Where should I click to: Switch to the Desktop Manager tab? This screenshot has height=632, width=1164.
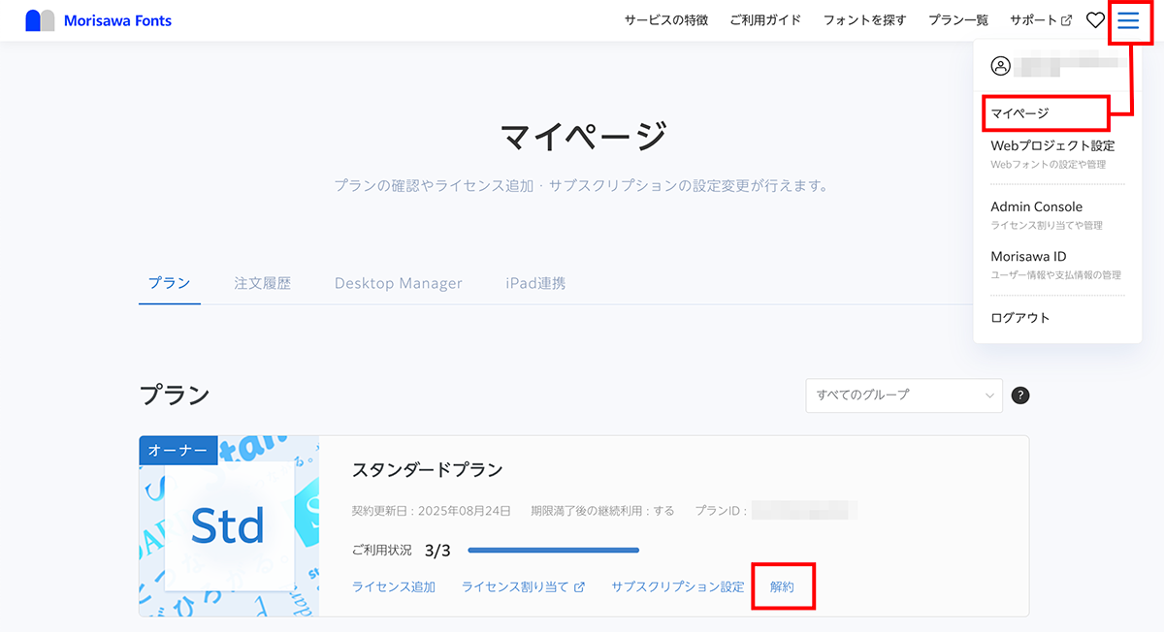click(x=399, y=283)
